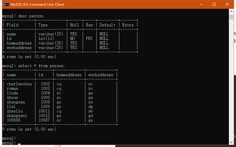Image resolution: width=236 pixels, height=147 pixels.
Task: Click the name 'roman'
Action: (x=12, y=88)
